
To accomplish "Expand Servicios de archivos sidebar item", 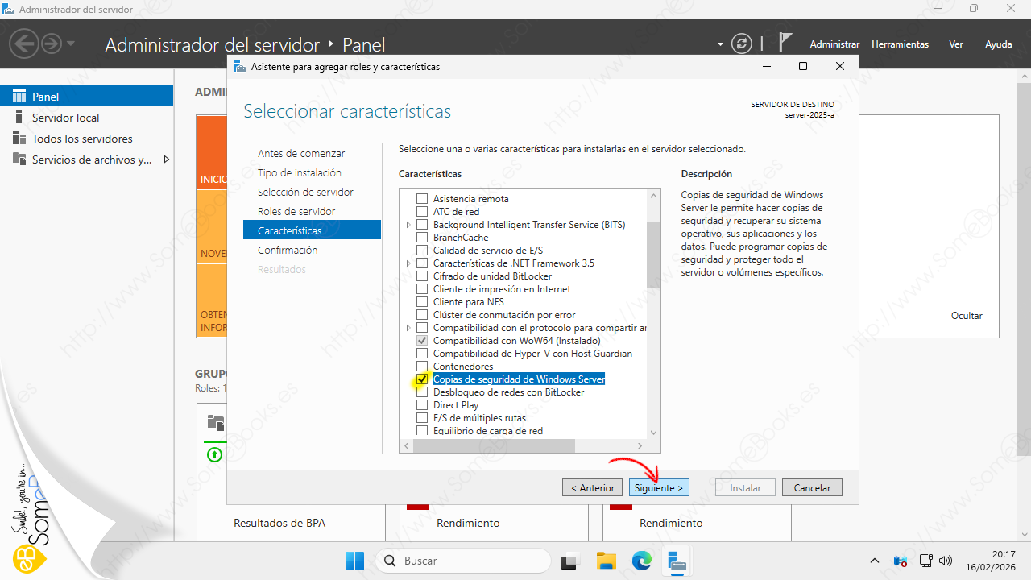I will pyautogui.click(x=167, y=159).
